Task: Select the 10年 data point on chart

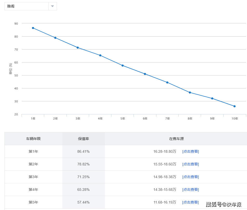Action: pos(234,106)
